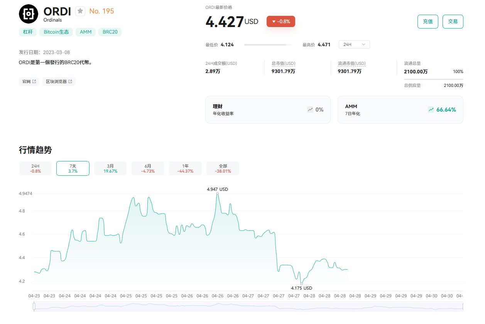Click the No. 195 rank label

[x=101, y=11]
